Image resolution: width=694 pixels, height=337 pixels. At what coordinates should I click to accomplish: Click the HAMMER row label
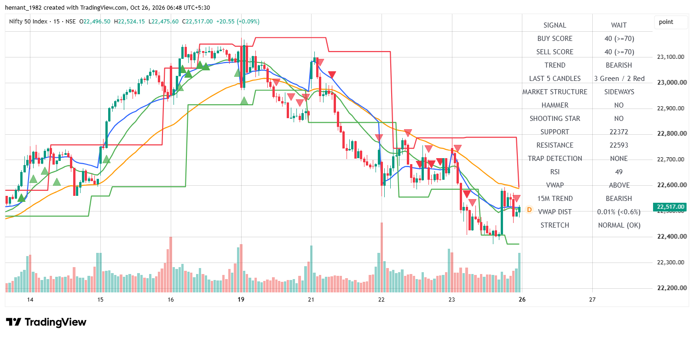(555, 105)
